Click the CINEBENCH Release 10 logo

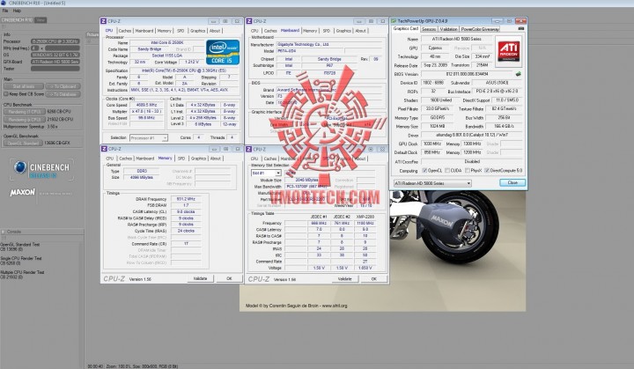point(41,170)
